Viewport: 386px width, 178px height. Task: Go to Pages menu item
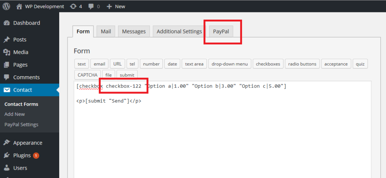[29, 65]
